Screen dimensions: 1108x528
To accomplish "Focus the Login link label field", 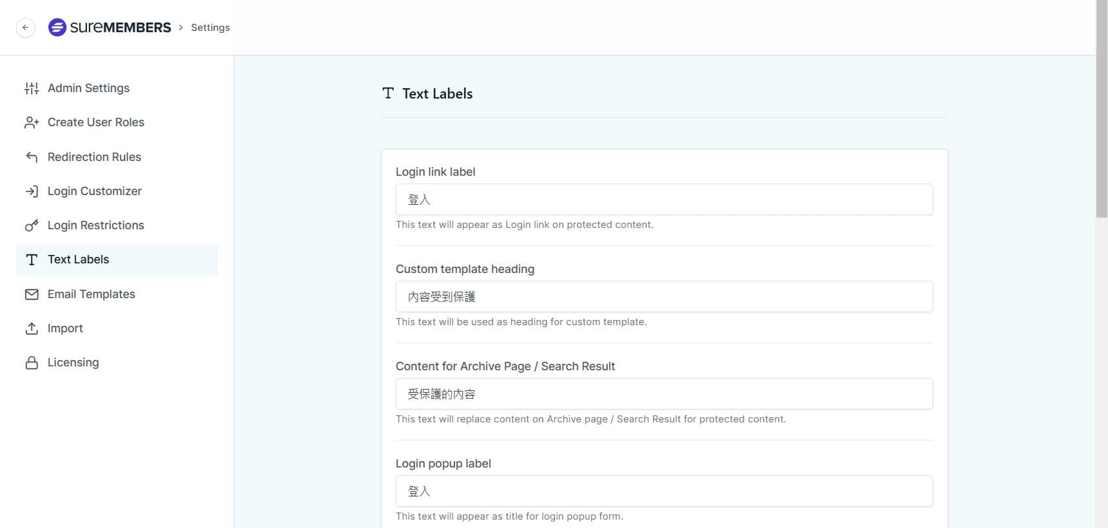I will 664,200.
